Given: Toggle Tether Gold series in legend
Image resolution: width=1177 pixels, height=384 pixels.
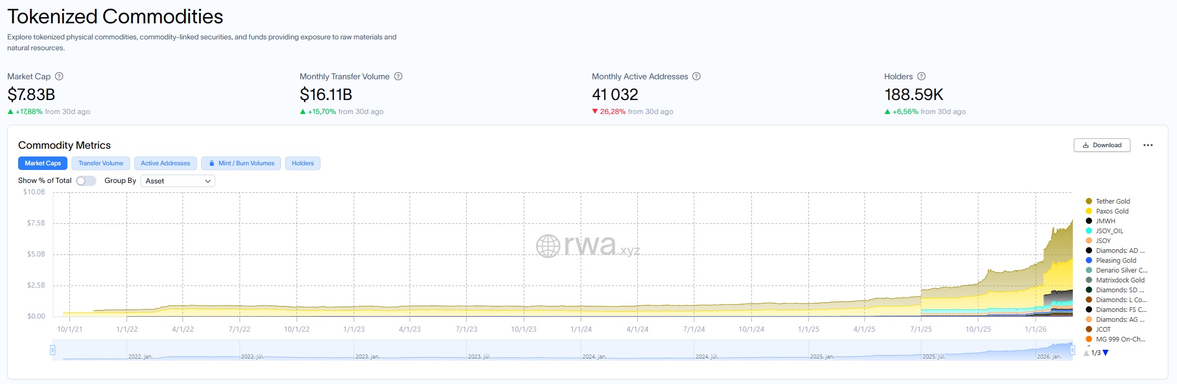Looking at the screenshot, I should pos(1113,201).
